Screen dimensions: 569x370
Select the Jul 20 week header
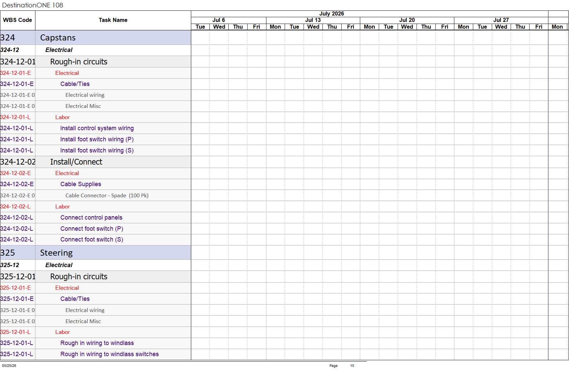[x=407, y=20]
